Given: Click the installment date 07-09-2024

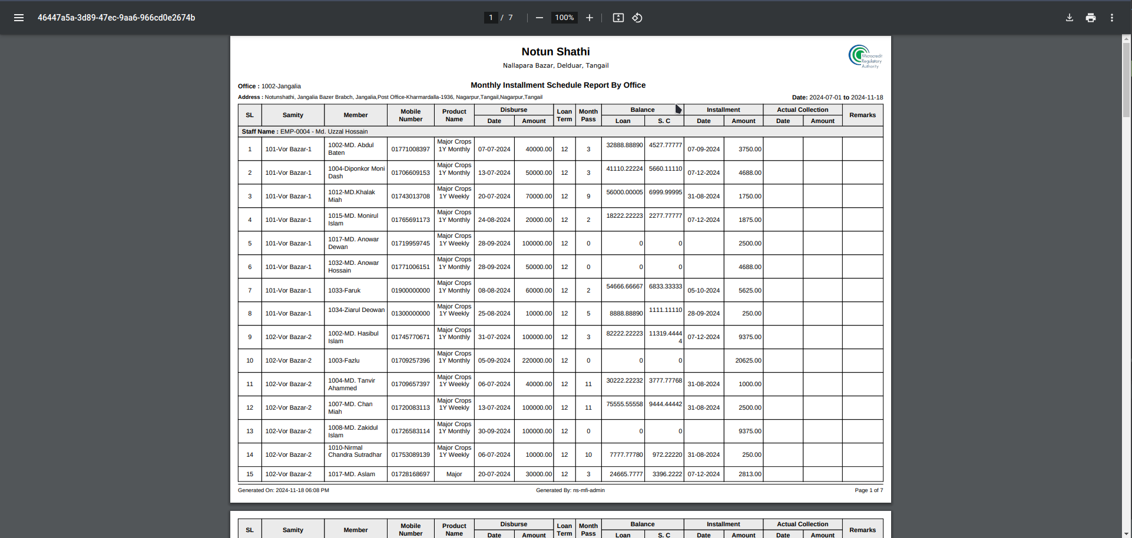Looking at the screenshot, I should 703,149.
